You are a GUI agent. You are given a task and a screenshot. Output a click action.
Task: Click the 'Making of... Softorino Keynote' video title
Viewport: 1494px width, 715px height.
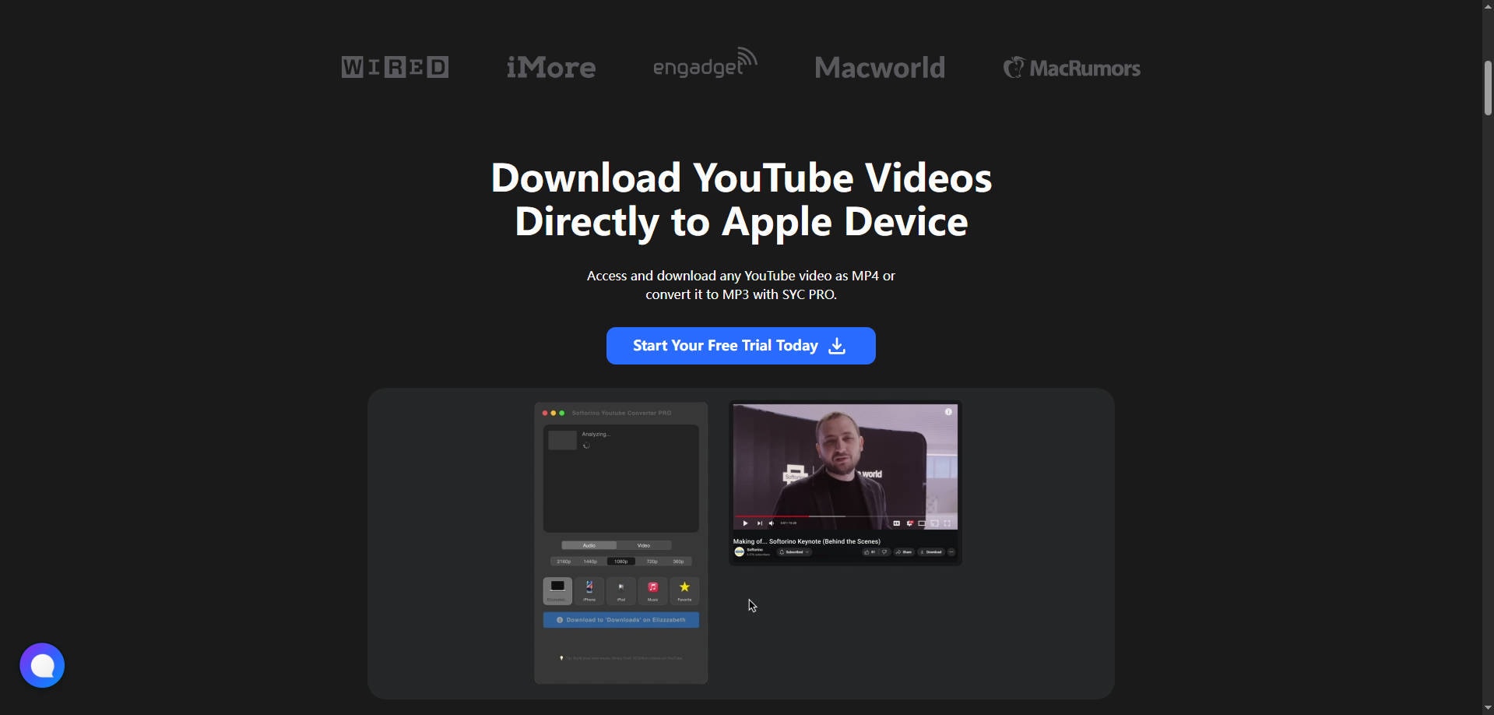(807, 541)
